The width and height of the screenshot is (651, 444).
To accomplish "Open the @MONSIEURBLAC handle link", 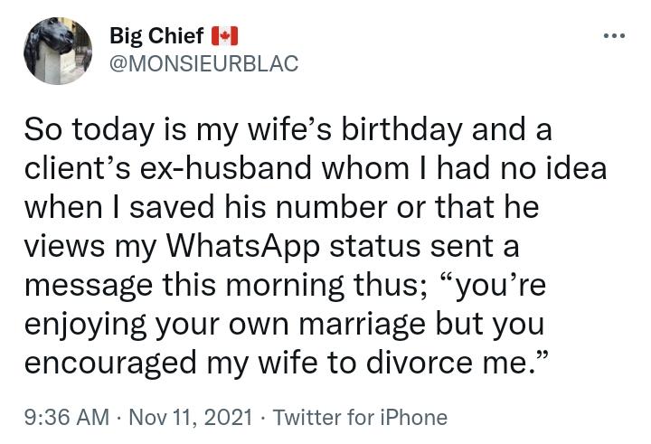I will click(x=203, y=63).
